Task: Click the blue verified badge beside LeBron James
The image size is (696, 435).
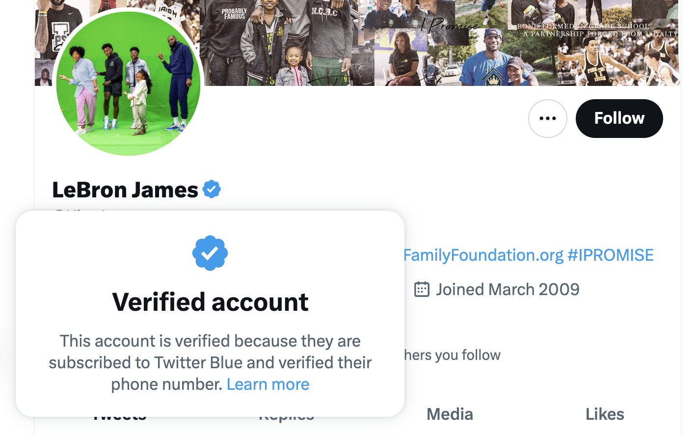Action: 212,190
